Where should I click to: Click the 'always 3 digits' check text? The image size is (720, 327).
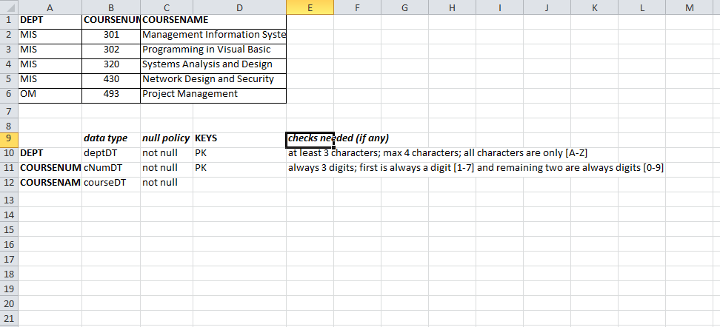(476, 168)
